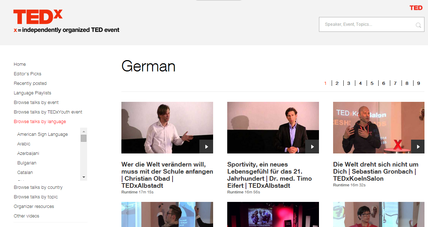Go to page 1 of results
The width and height of the screenshot is (428, 227).
(x=325, y=83)
